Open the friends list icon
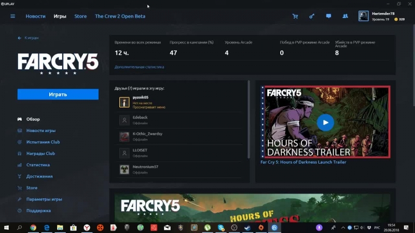The height and width of the screenshot is (233, 415). (345, 16)
